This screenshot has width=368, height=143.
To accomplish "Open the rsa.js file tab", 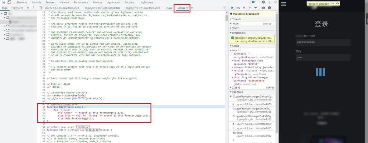I will (x=169, y=8).
